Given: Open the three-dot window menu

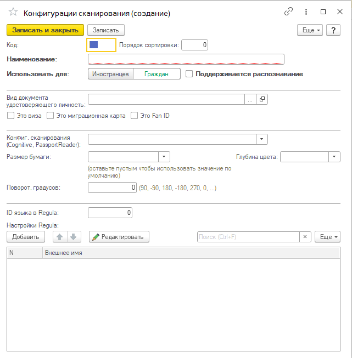Looking at the screenshot, I should (x=306, y=12).
